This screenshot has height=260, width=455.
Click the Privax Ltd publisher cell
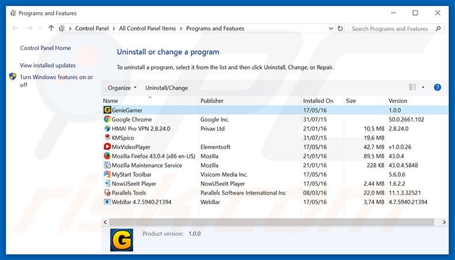(x=213, y=129)
